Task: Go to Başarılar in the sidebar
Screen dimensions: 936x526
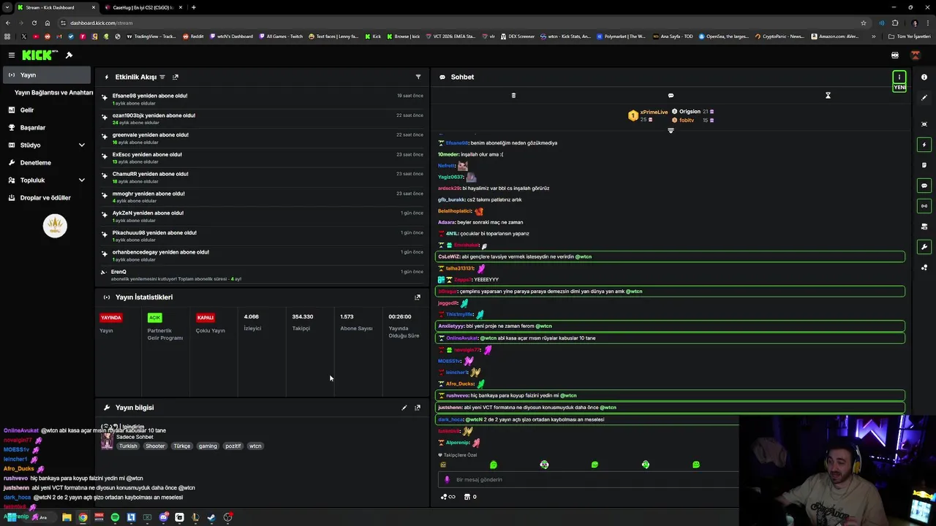Action: click(x=46, y=127)
